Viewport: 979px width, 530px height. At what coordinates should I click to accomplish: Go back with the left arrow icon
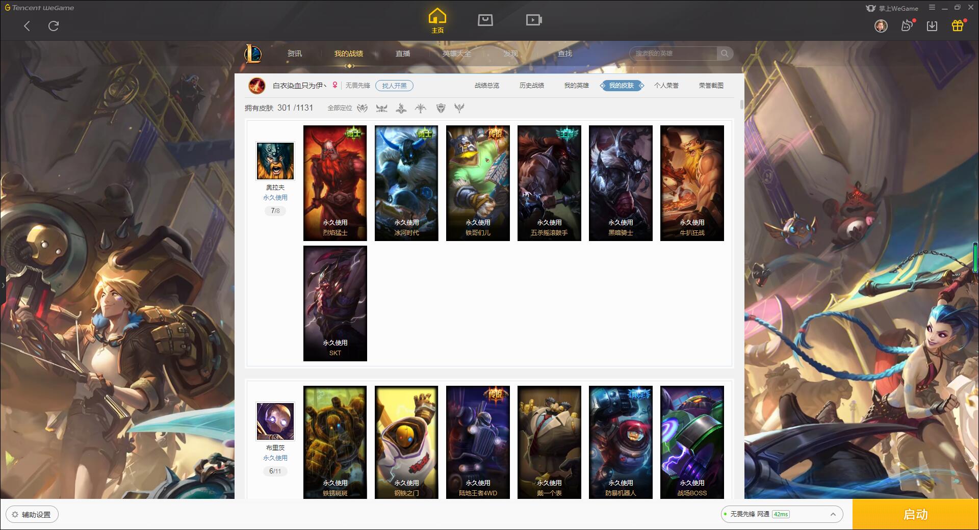point(27,26)
